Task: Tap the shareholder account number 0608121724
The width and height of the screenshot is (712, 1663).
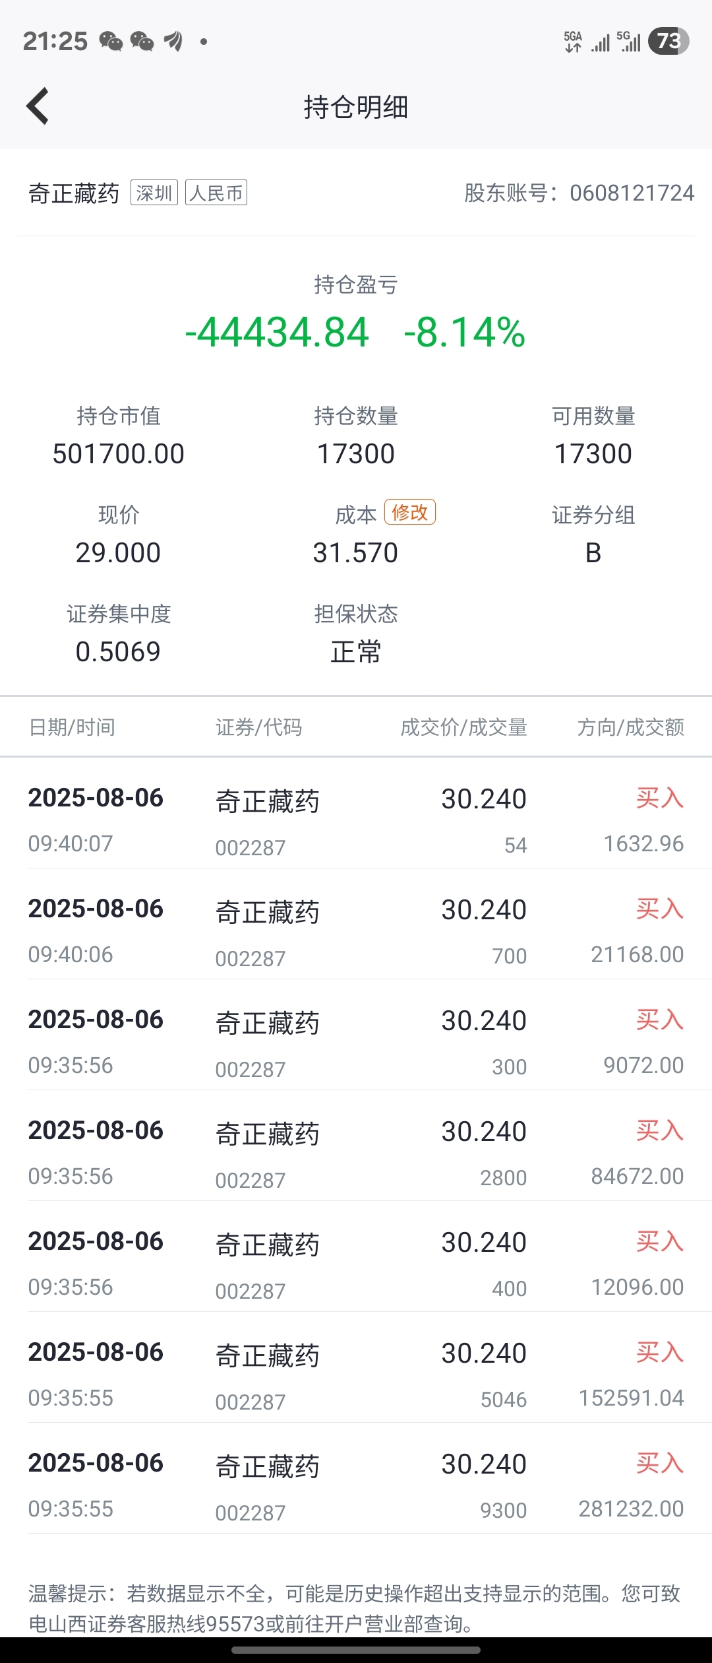Action: (632, 193)
